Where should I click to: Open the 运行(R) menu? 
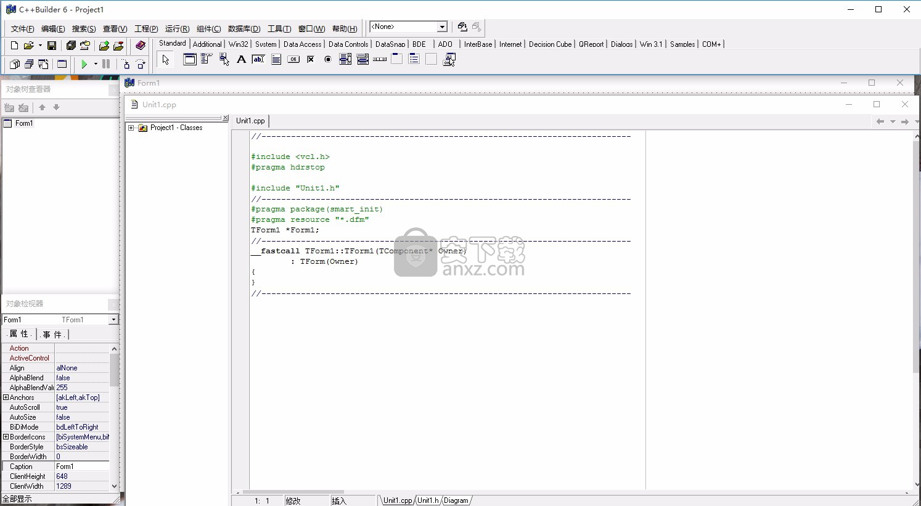(x=177, y=29)
